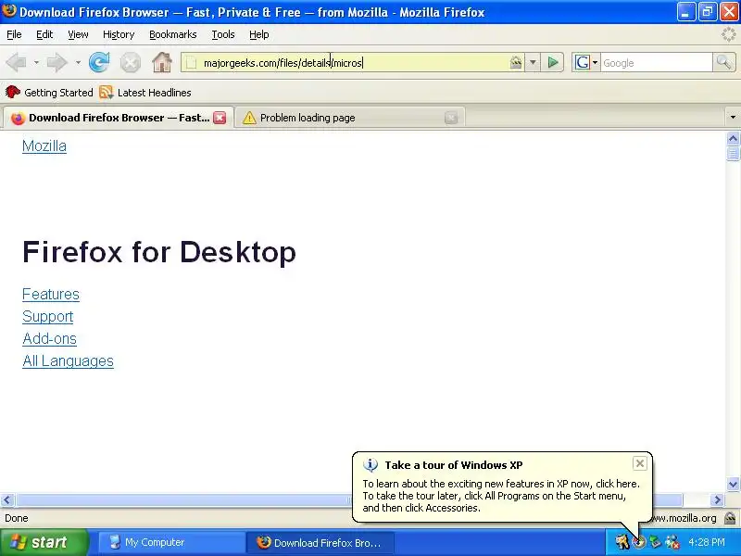Click the green Go arrow button
Image resolution: width=741 pixels, height=556 pixels.
(x=552, y=62)
